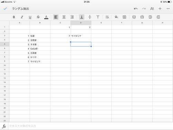Select cell D3 with サイゼリヤ result
This screenshot has height=130, width=173.
coord(81,36)
